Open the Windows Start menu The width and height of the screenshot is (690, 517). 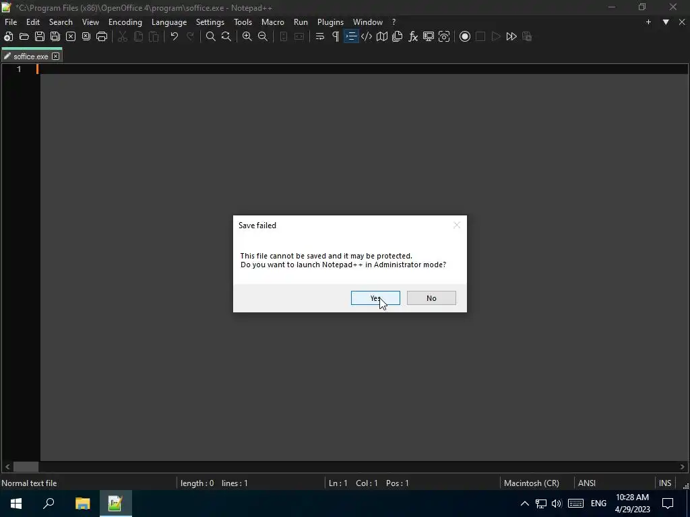[16, 504]
